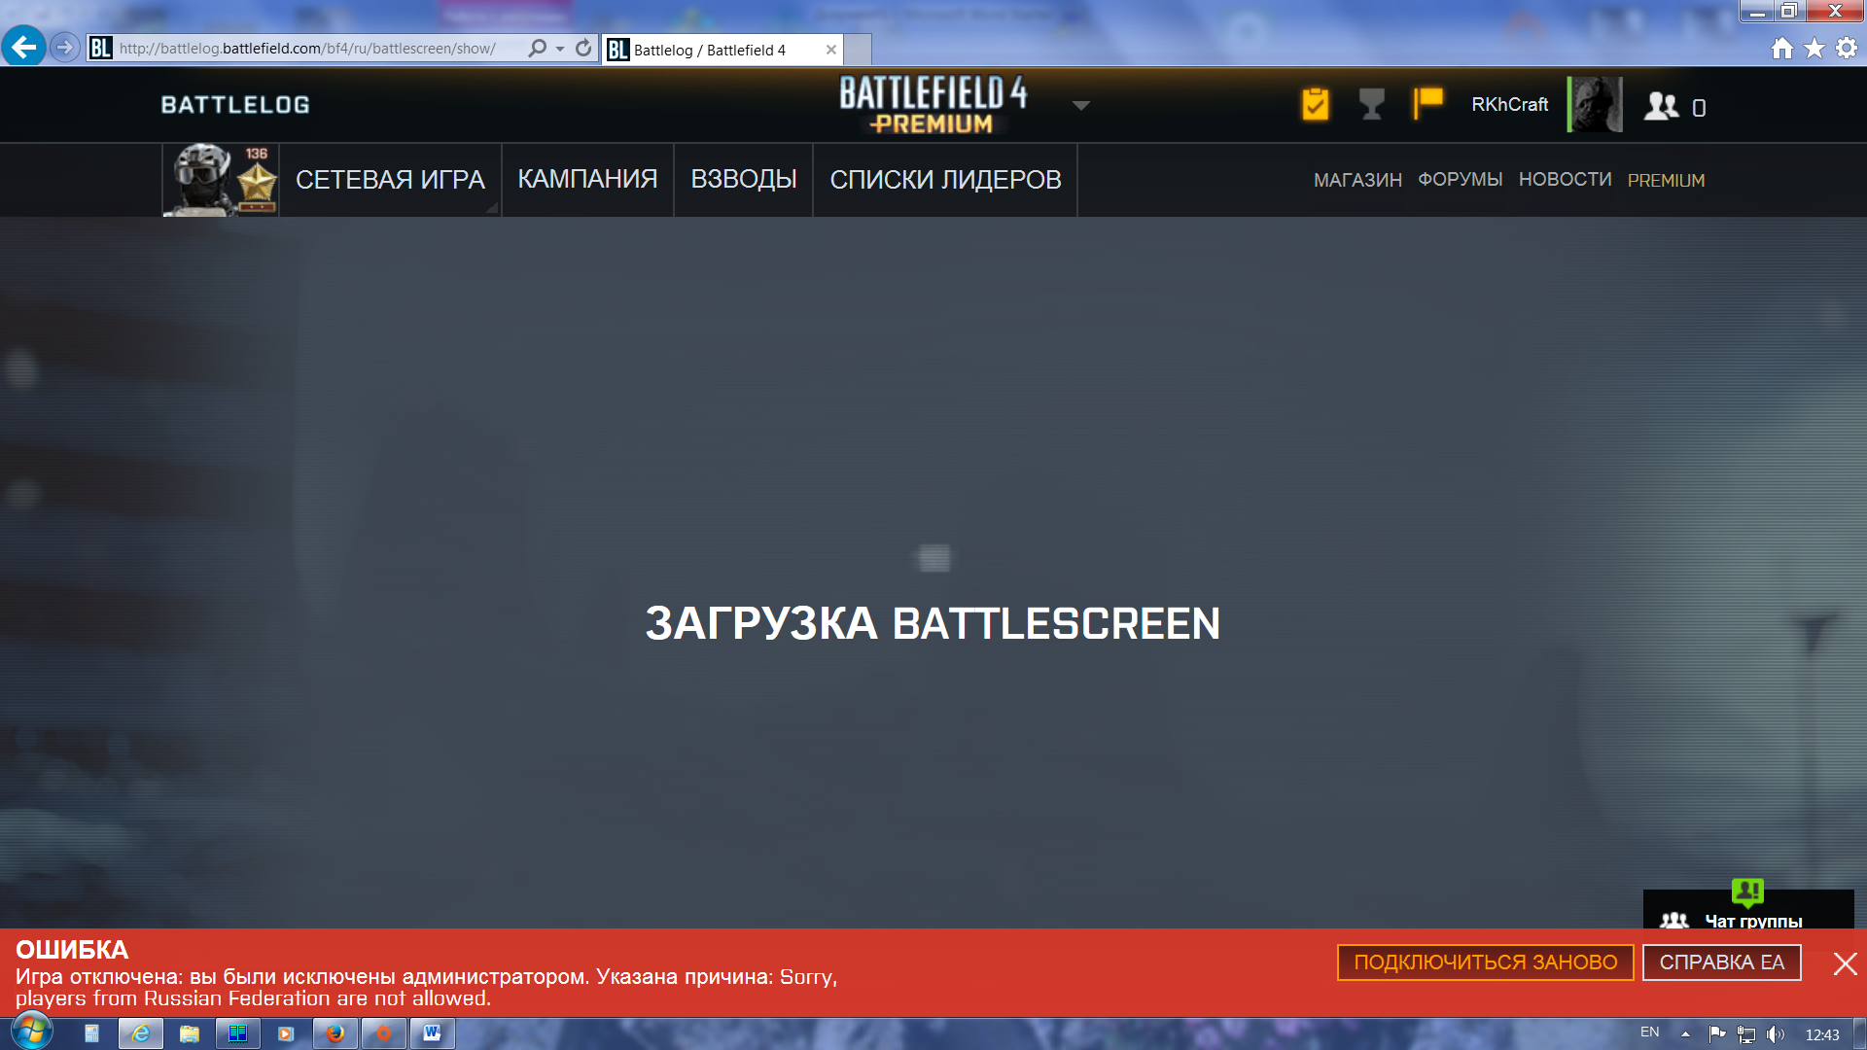
Task: Open the soldier rank 136 portrait
Action: [221, 180]
